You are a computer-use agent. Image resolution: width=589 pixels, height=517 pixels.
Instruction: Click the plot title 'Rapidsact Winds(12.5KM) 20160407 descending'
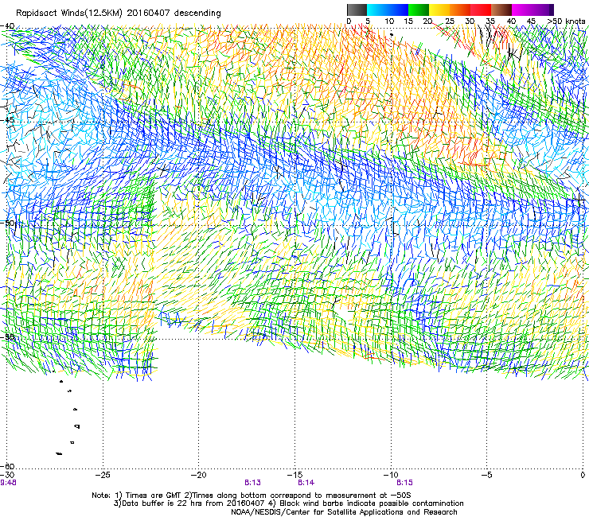119,14
